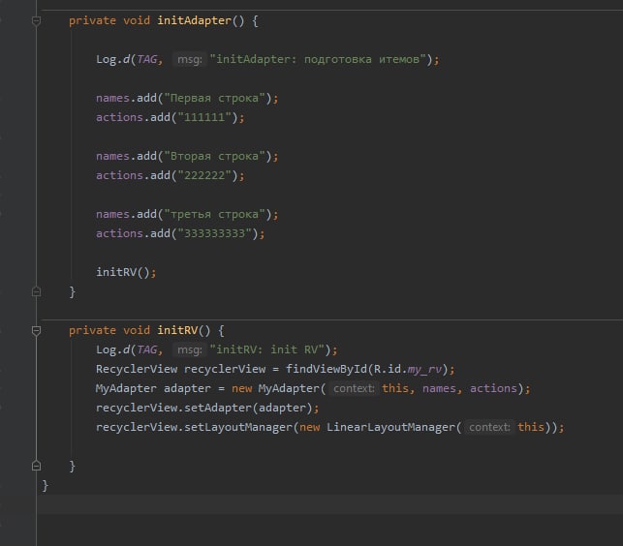Click TAG in the initRV Log.d call
The width and height of the screenshot is (623, 546).
point(147,349)
